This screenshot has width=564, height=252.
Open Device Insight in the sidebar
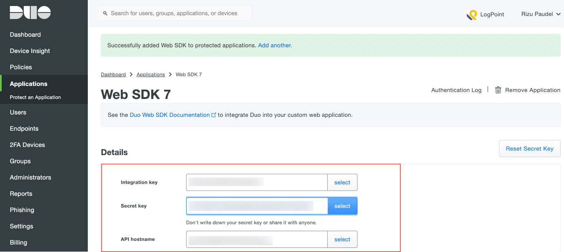[30, 51]
